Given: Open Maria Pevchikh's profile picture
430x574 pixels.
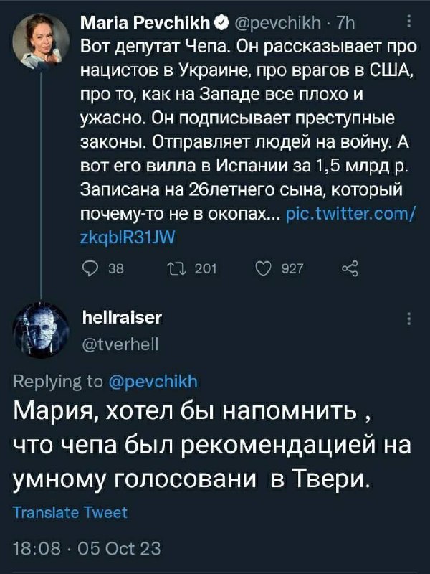Looking at the screenshot, I should pyautogui.click(x=41, y=41).
